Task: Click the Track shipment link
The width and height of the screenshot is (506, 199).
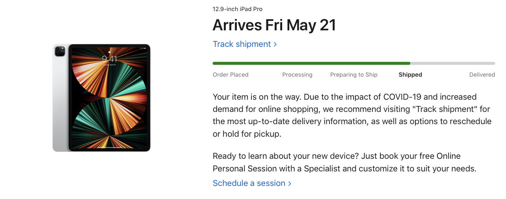Action: point(242,44)
